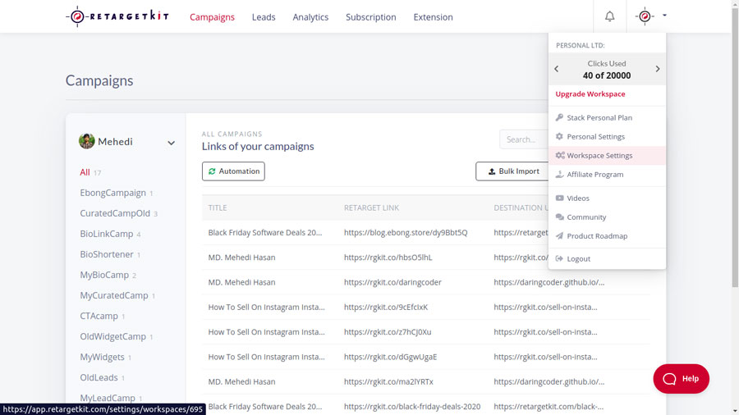The image size is (739, 415).
Task: Click link https://rgkit.co/daringcoder
Action: pyautogui.click(x=392, y=282)
